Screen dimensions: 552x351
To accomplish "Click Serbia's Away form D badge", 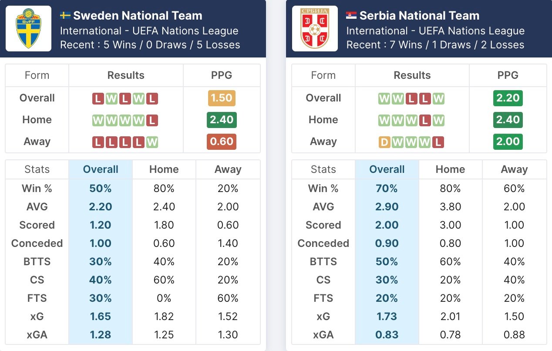I will pos(384,142).
